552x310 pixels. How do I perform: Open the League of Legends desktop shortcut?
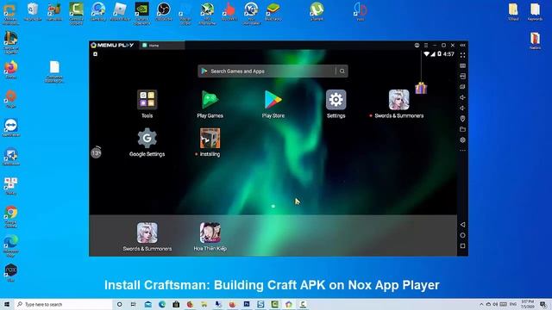click(x=11, y=42)
